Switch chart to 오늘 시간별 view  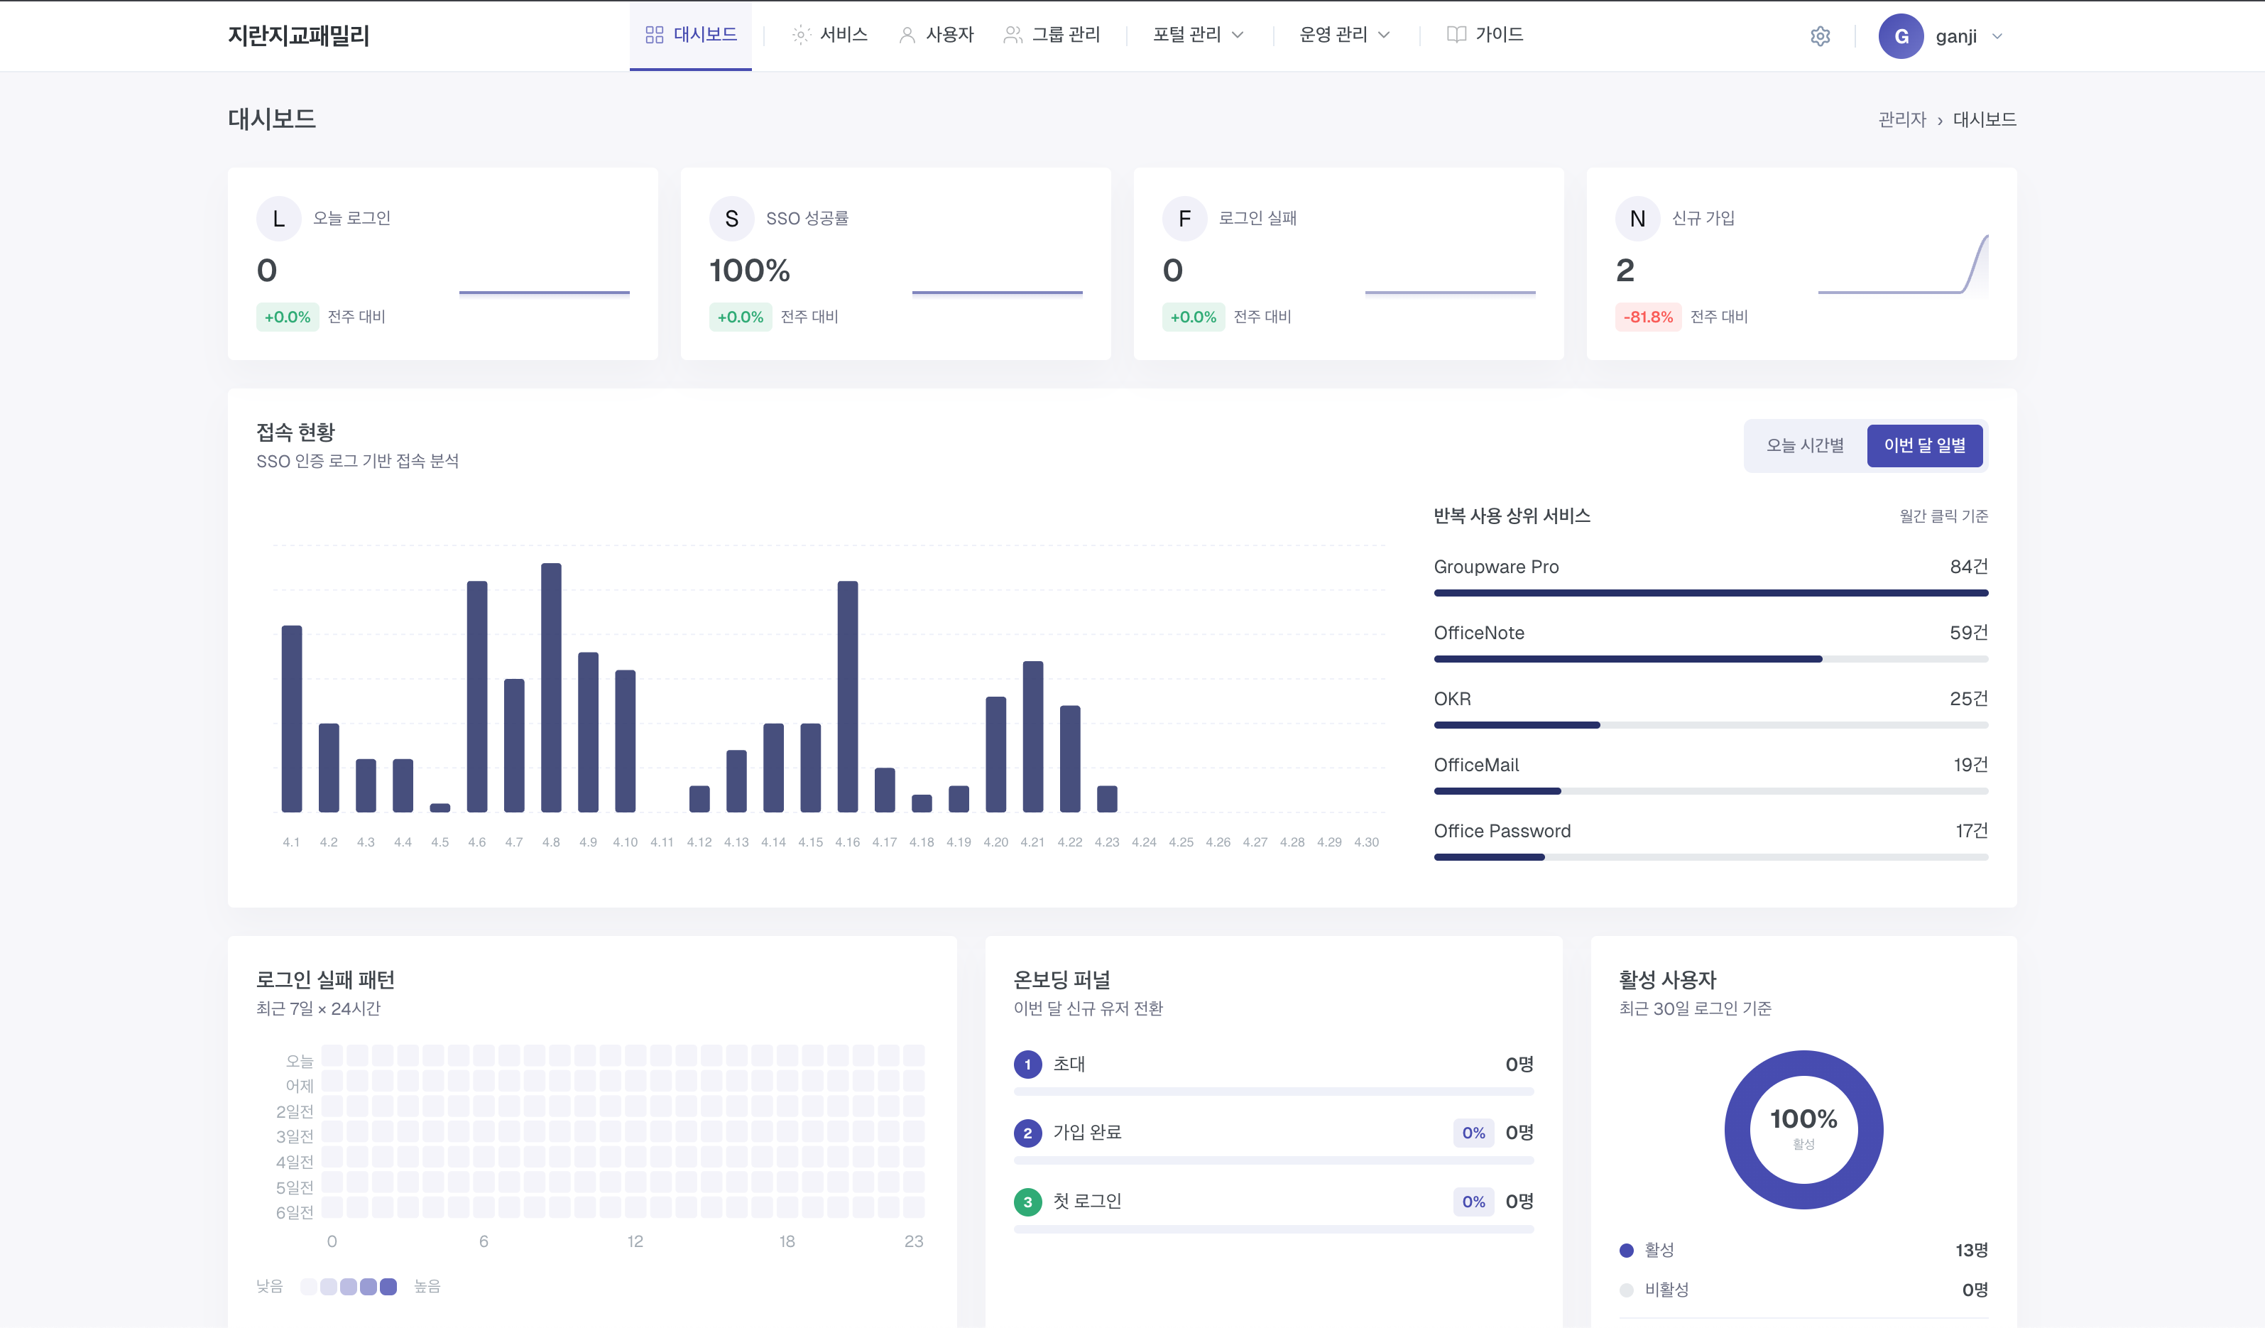(1805, 445)
